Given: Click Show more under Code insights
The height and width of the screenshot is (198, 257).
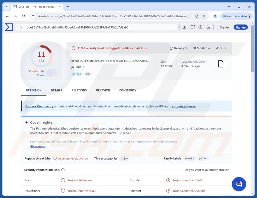Looking at the screenshot, I should coord(38,146).
